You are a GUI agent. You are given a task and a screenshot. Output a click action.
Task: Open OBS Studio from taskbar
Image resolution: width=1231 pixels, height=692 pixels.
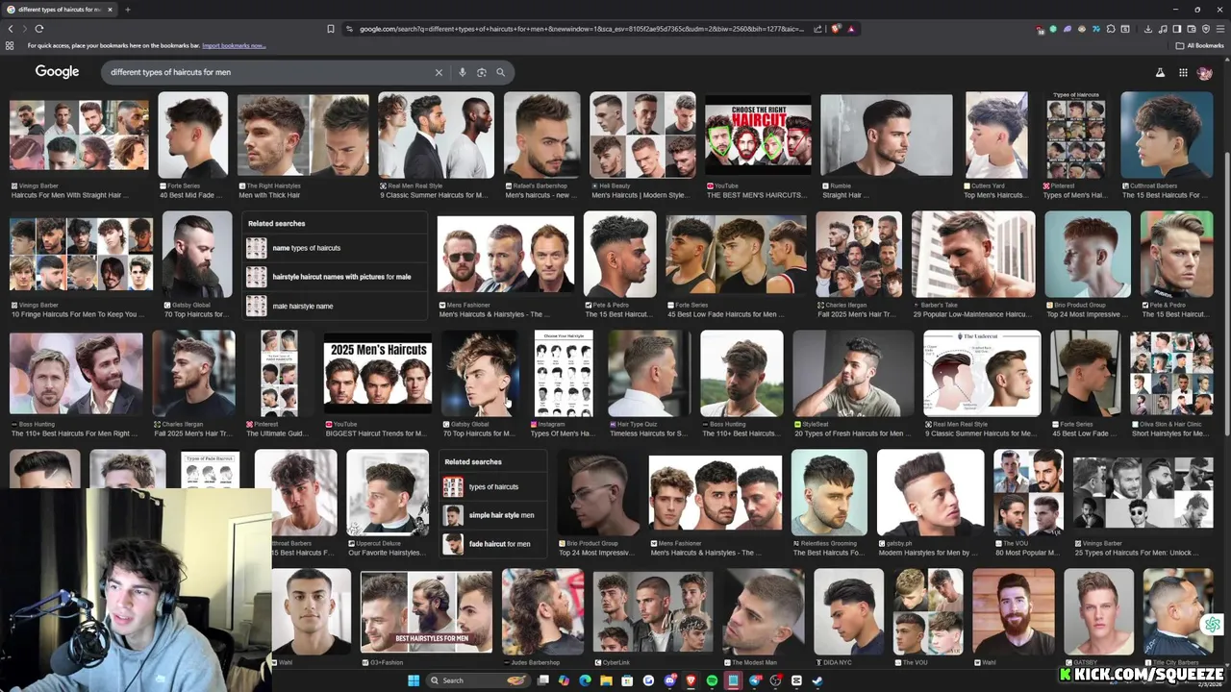pos(775,680)
